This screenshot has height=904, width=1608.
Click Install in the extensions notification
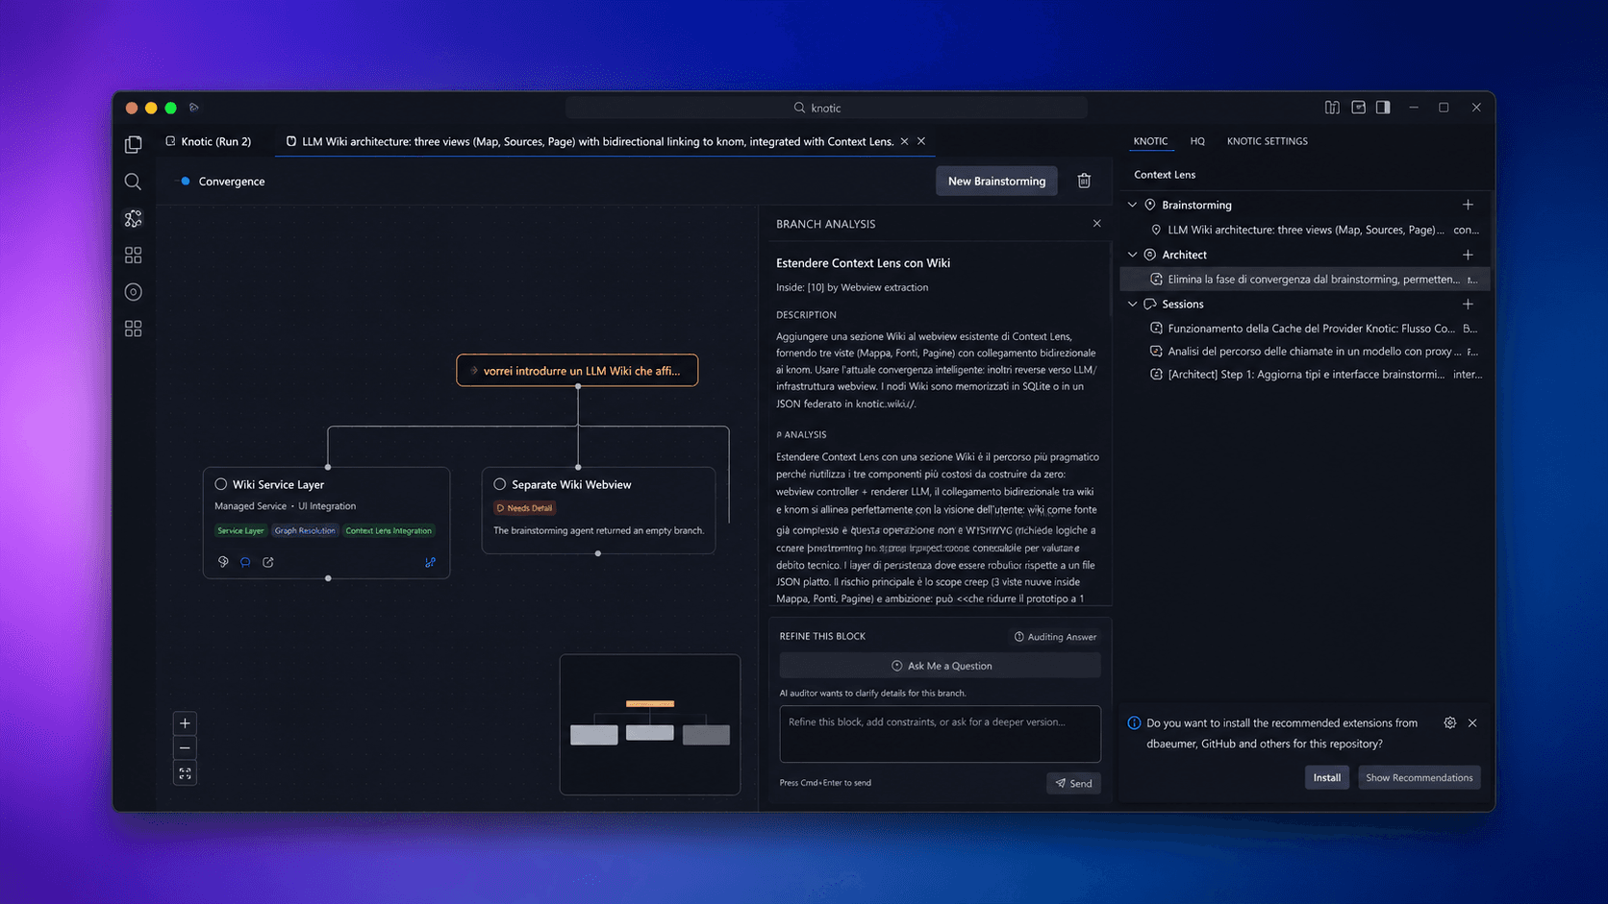[1326, 777]
